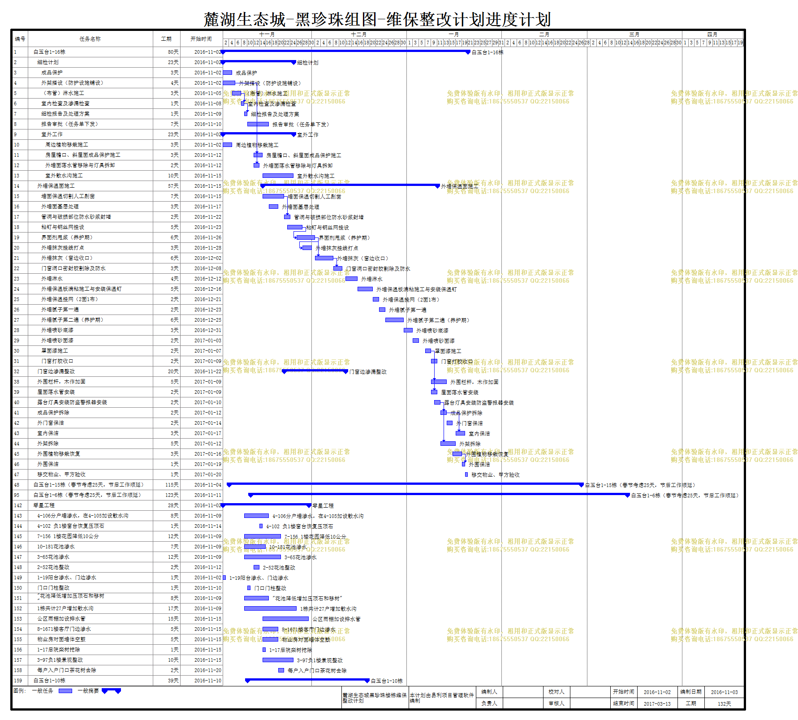Click the 一般任务 legend bar swatch
798x720 pixels.
point(65,691)
